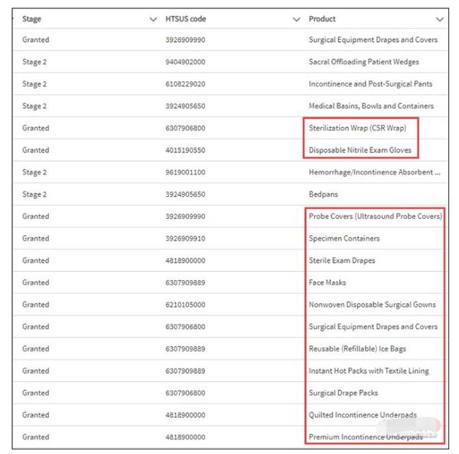Select product Disposable Nitrile Exam Gloves
The width and height of the screenshot is (459, 454).
coord(360,150)
